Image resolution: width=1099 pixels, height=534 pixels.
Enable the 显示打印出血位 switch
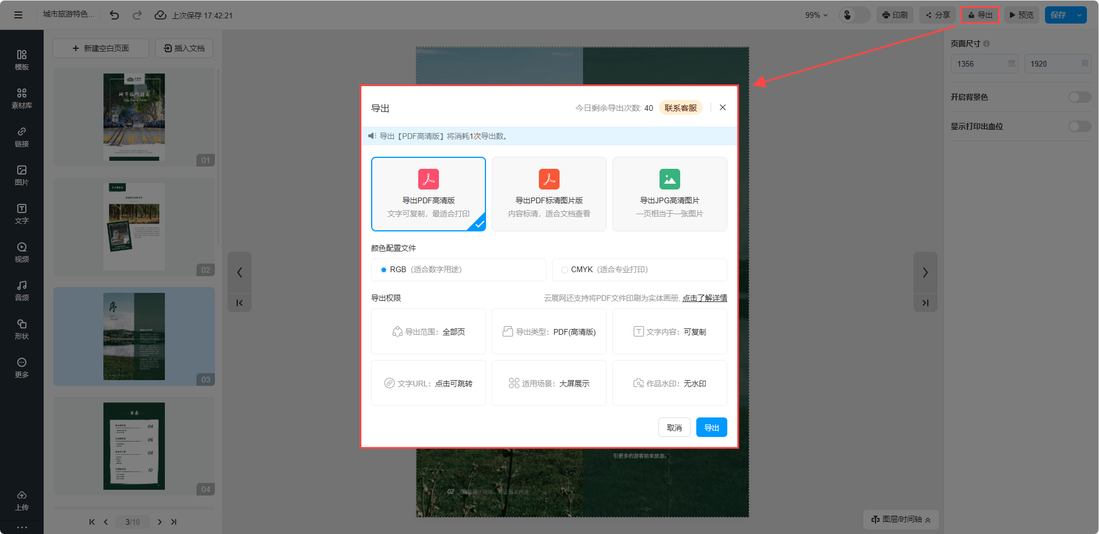click(x=1079, y=126)
